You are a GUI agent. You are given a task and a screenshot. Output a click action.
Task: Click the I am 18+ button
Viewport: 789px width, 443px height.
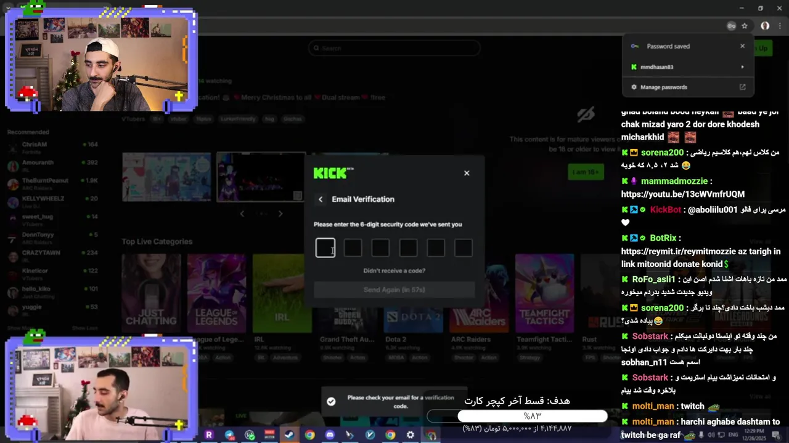(x=585, y=172)
